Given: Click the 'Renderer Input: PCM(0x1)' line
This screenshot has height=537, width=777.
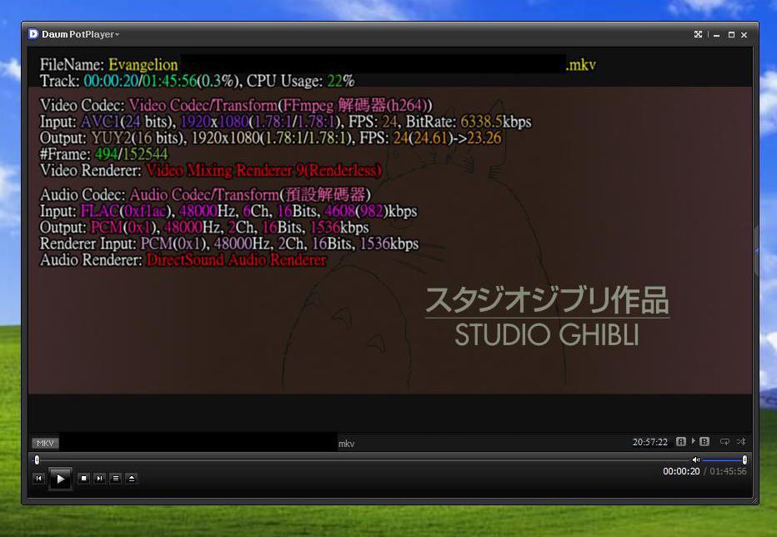Looking at the screenshot, I should [x=229, y=243].
